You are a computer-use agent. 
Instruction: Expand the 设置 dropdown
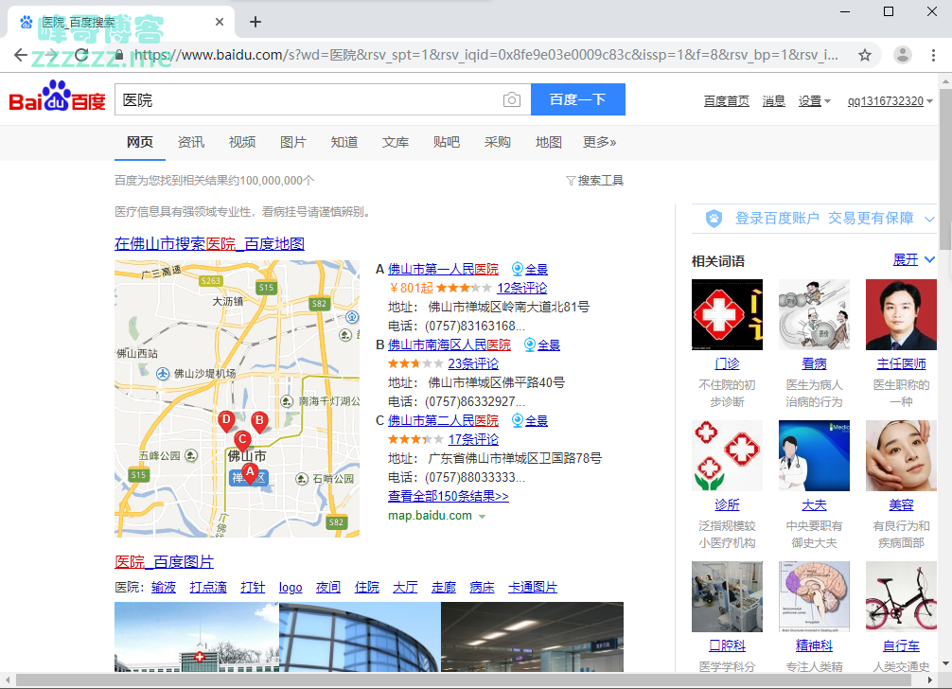(814, 100)
